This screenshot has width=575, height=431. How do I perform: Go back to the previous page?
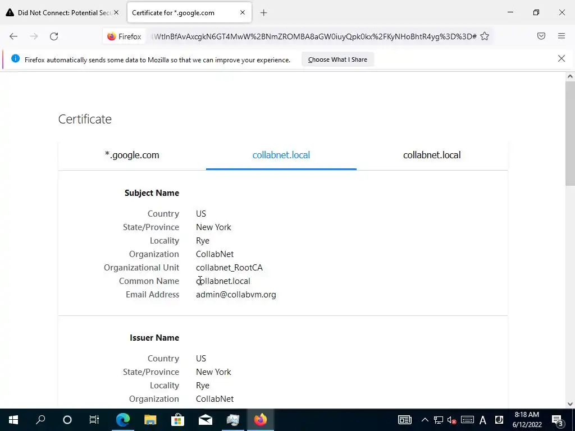coord(13,36)
